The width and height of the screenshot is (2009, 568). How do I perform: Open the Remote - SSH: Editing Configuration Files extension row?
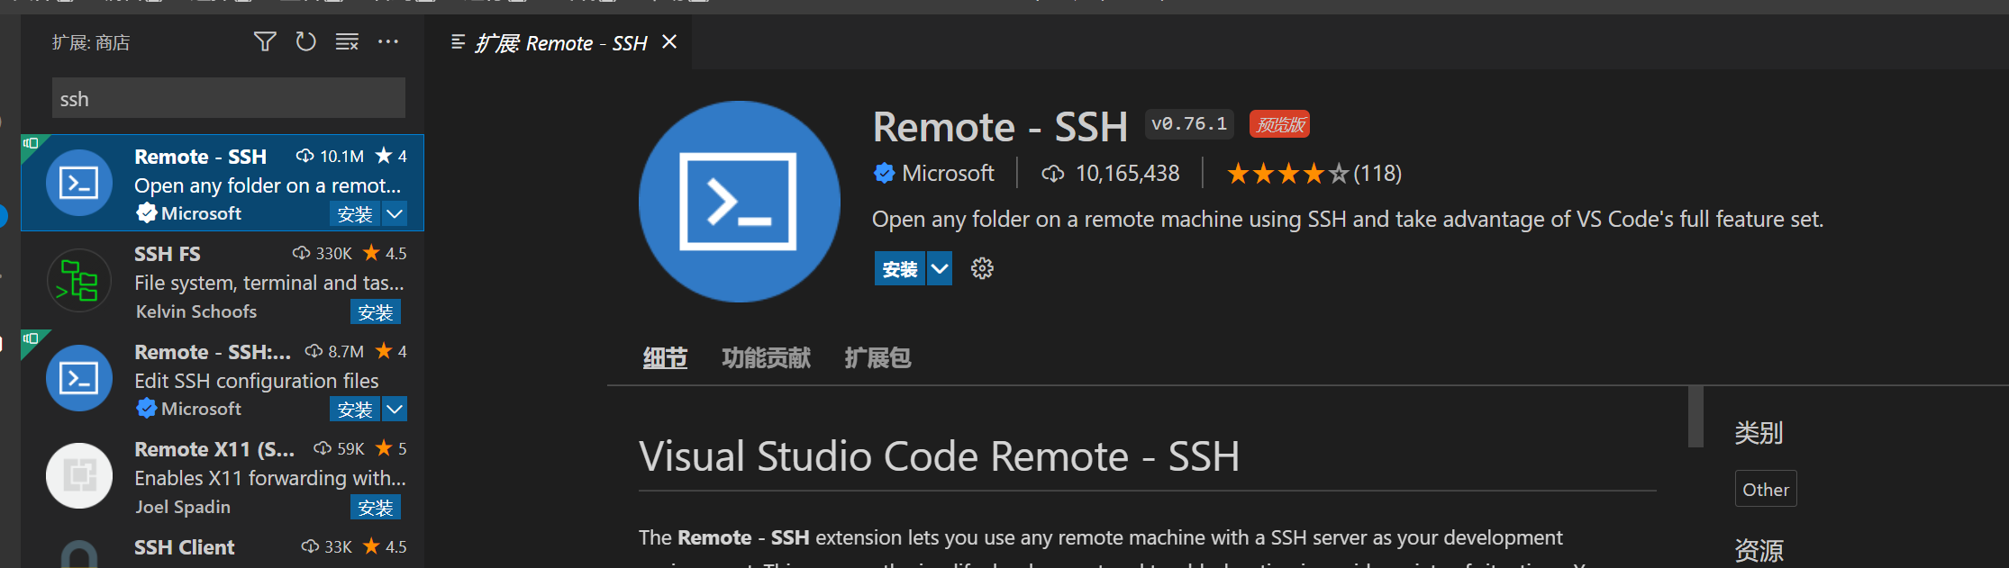point(223,377)
